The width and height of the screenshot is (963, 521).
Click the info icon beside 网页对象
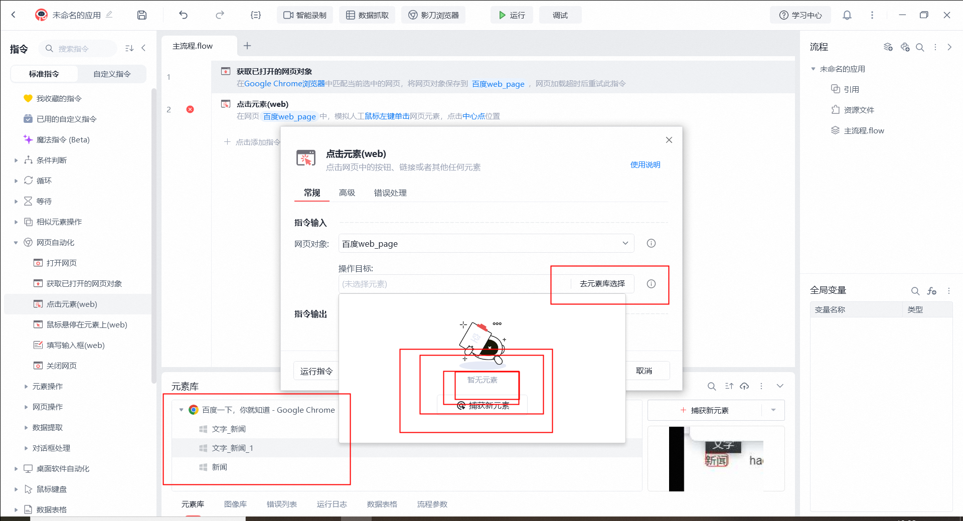pos(651,243)
